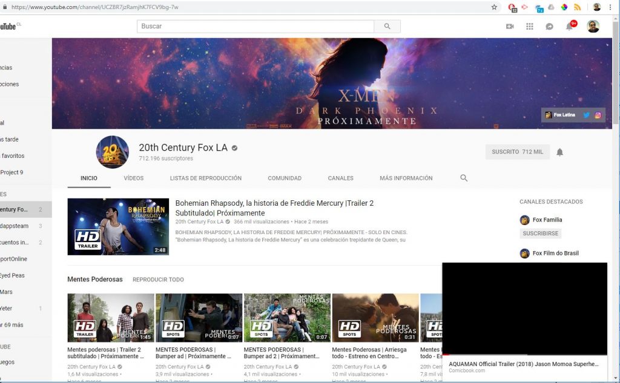Click REPRODUCIR TODO for Mentes Poderosas
The image size is (620, 383).
[158, 280]
